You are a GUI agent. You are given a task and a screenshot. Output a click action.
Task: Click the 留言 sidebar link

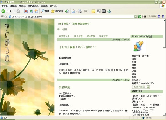134,68
